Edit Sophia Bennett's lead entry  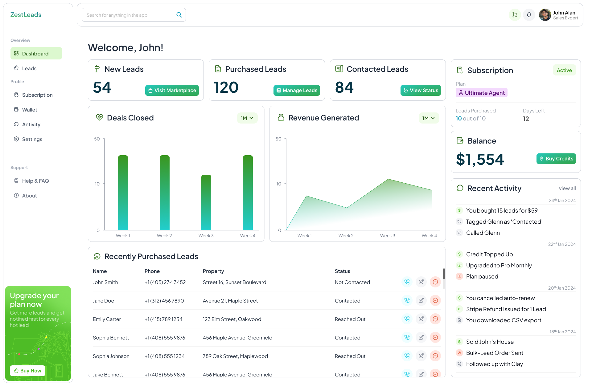point(421,337)
